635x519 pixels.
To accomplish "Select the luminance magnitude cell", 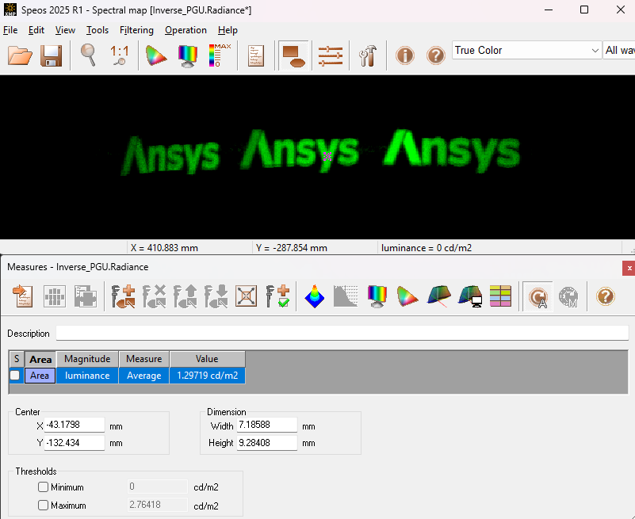I will (x=87, y=376).
